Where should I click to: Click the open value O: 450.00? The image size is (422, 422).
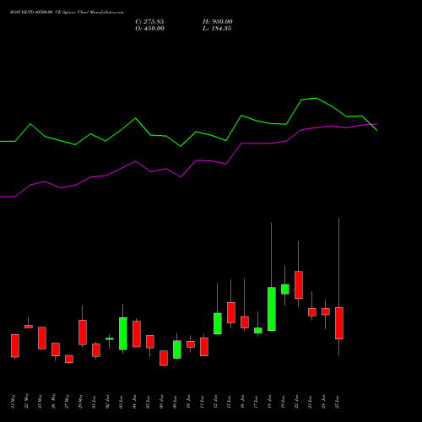point(149,29)
